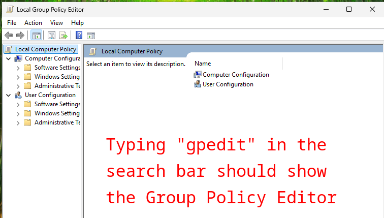Open the View menu

(56, 23)
